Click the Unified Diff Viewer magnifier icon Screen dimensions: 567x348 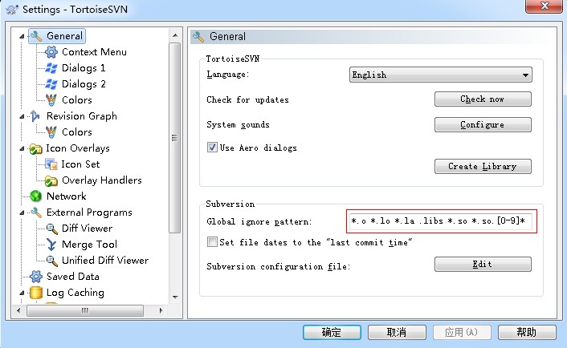pyautogui.click(x=51, y=261)
